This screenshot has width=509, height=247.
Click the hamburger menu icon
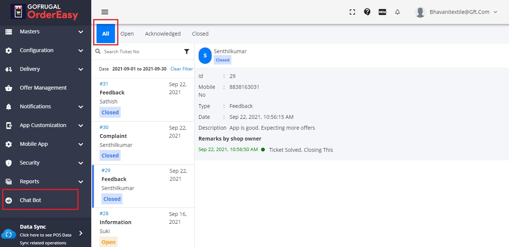coord(105,12)
